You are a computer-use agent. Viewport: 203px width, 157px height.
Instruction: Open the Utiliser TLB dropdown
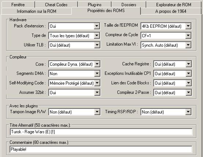click(74, 45)
